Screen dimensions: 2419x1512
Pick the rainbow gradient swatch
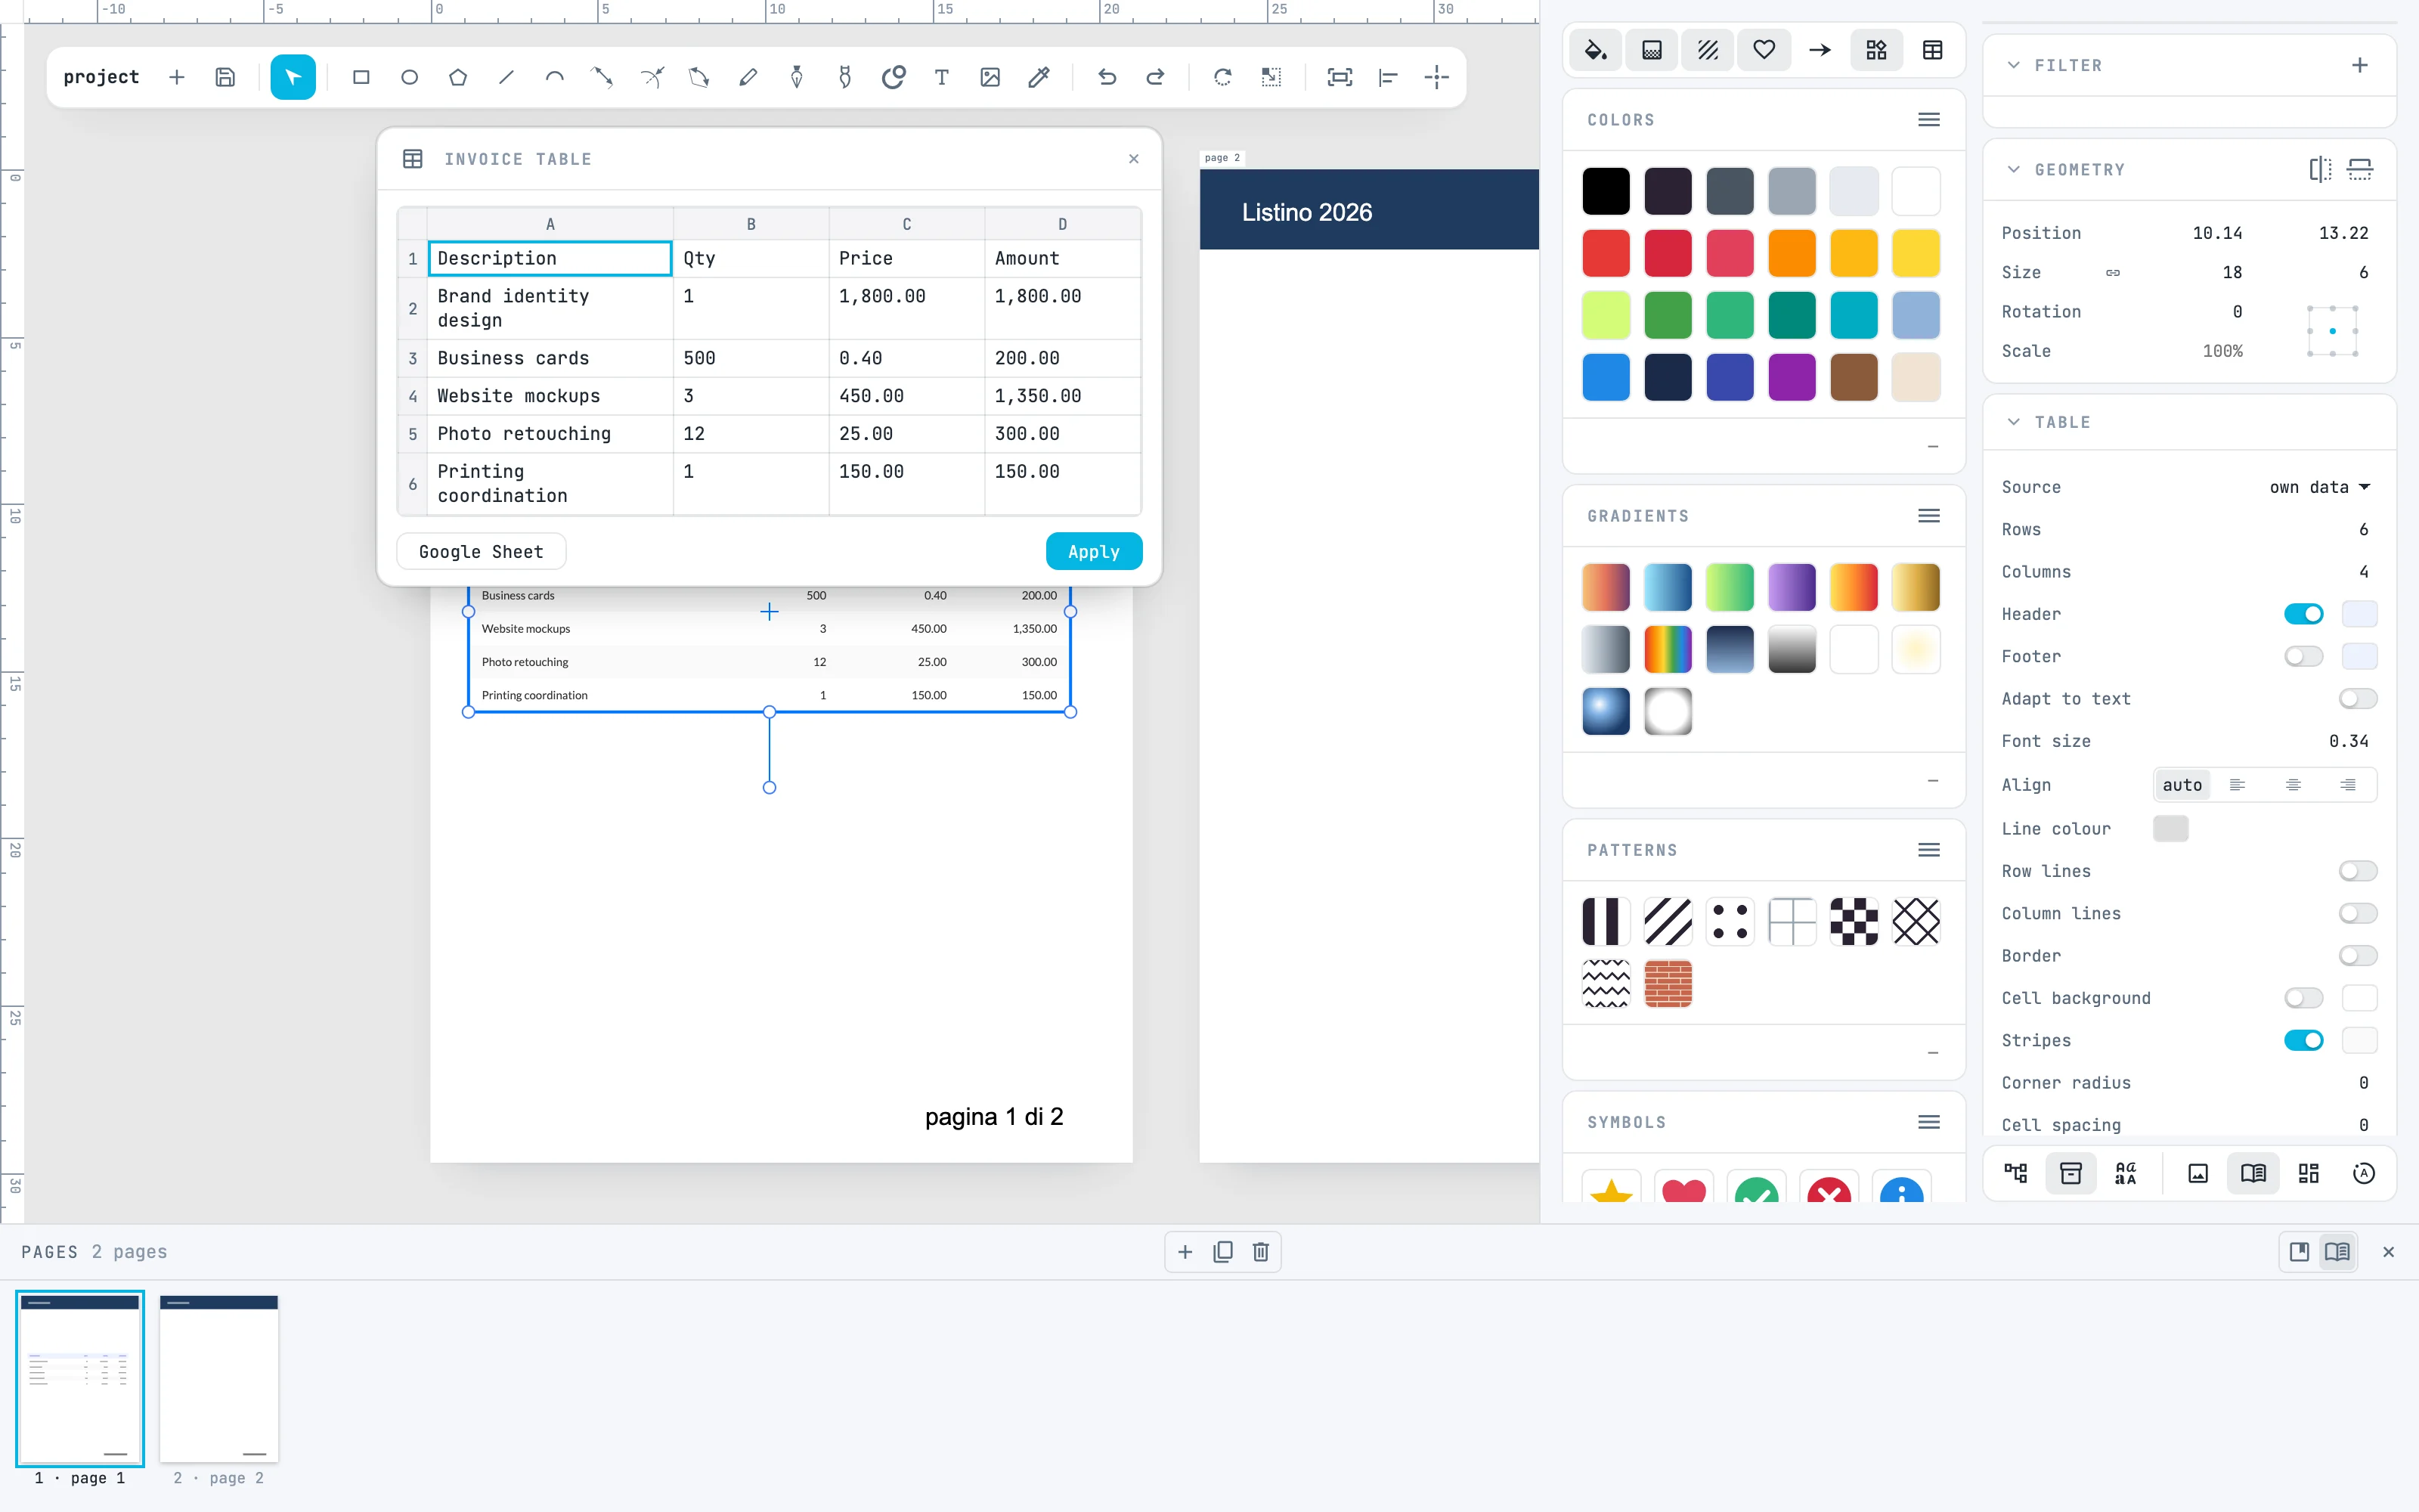pyautogui.click(x=1668, y=649)
